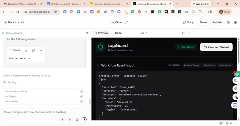Start voice input with microphone icon
Viewport: 240px width, 126px height.
coord(70,119)
